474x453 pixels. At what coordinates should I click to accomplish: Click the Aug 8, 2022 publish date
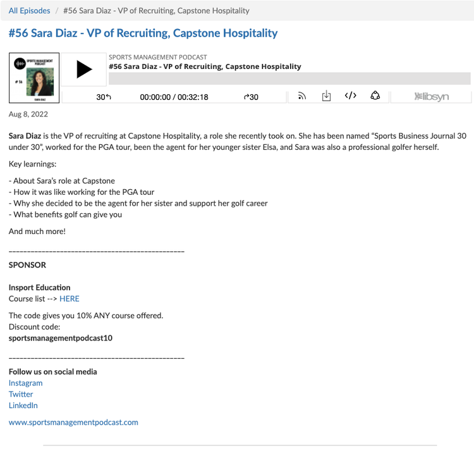[x=28, y=114]
